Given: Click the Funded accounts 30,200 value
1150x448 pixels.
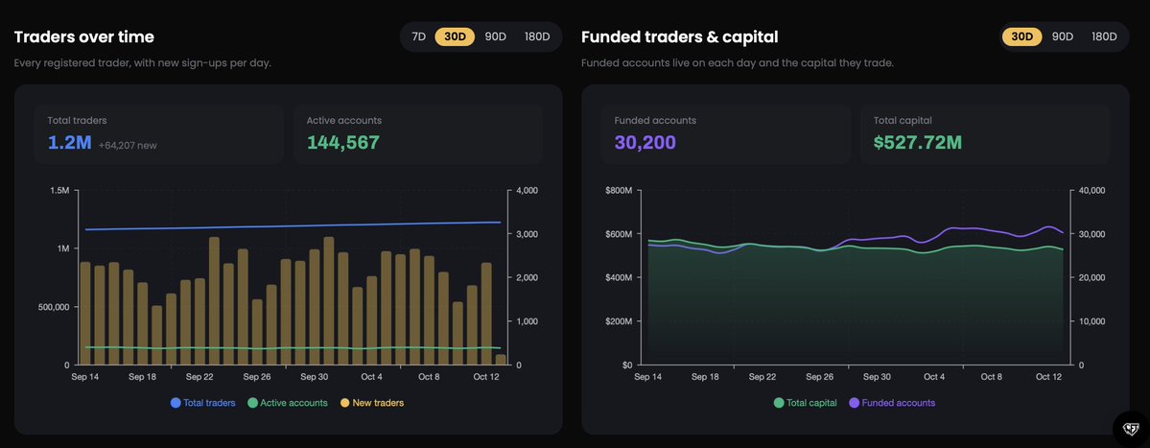Looking at the screenshot, I should (x=645, y=142).
